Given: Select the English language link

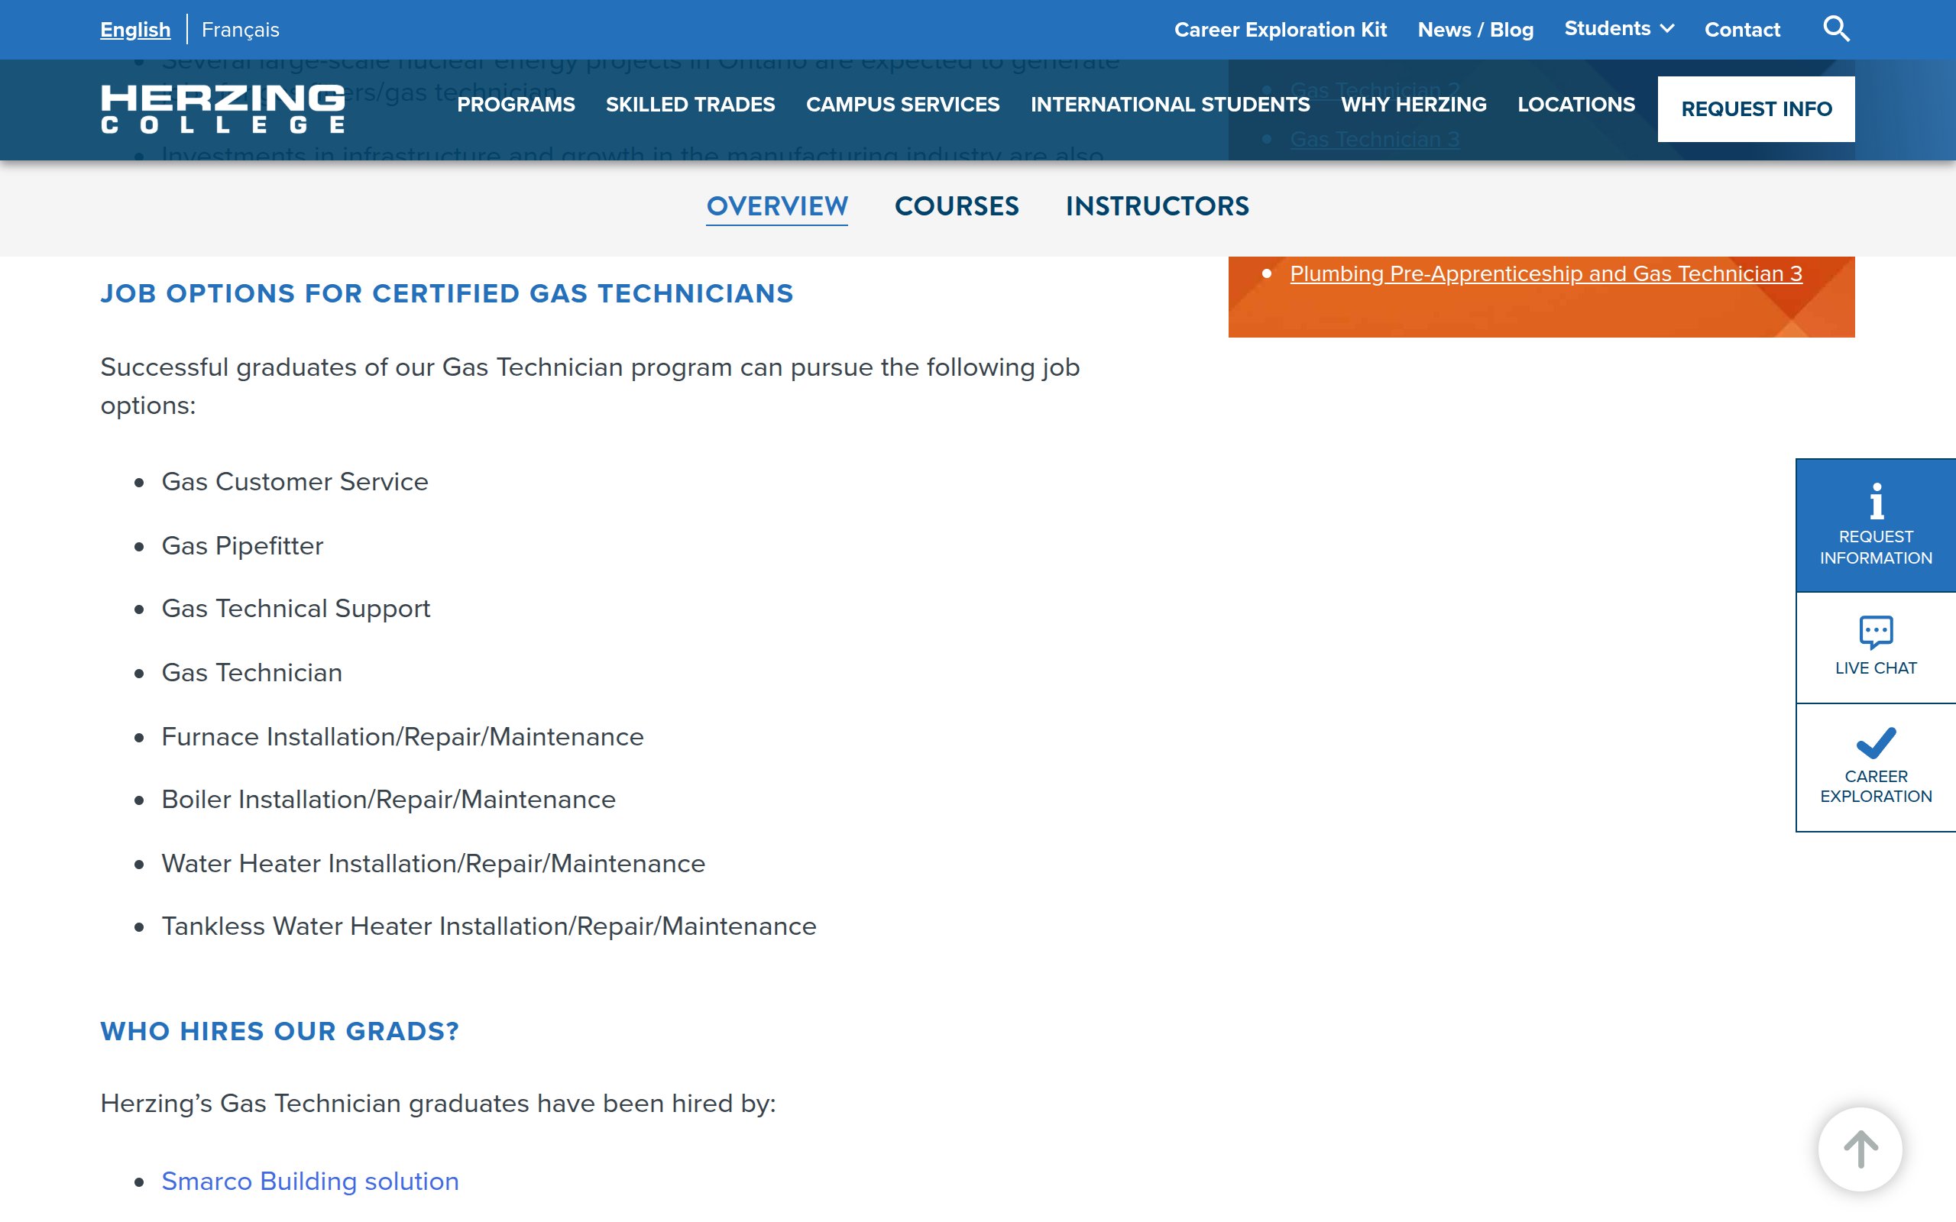Looking at the screenshot, I should pyautogui.click(x=135, y=30).
